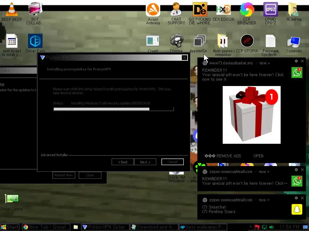Open the Start menu

(x=10, y=227)
